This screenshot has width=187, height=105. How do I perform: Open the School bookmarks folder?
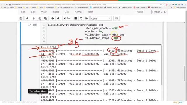[x=33, y=7]
